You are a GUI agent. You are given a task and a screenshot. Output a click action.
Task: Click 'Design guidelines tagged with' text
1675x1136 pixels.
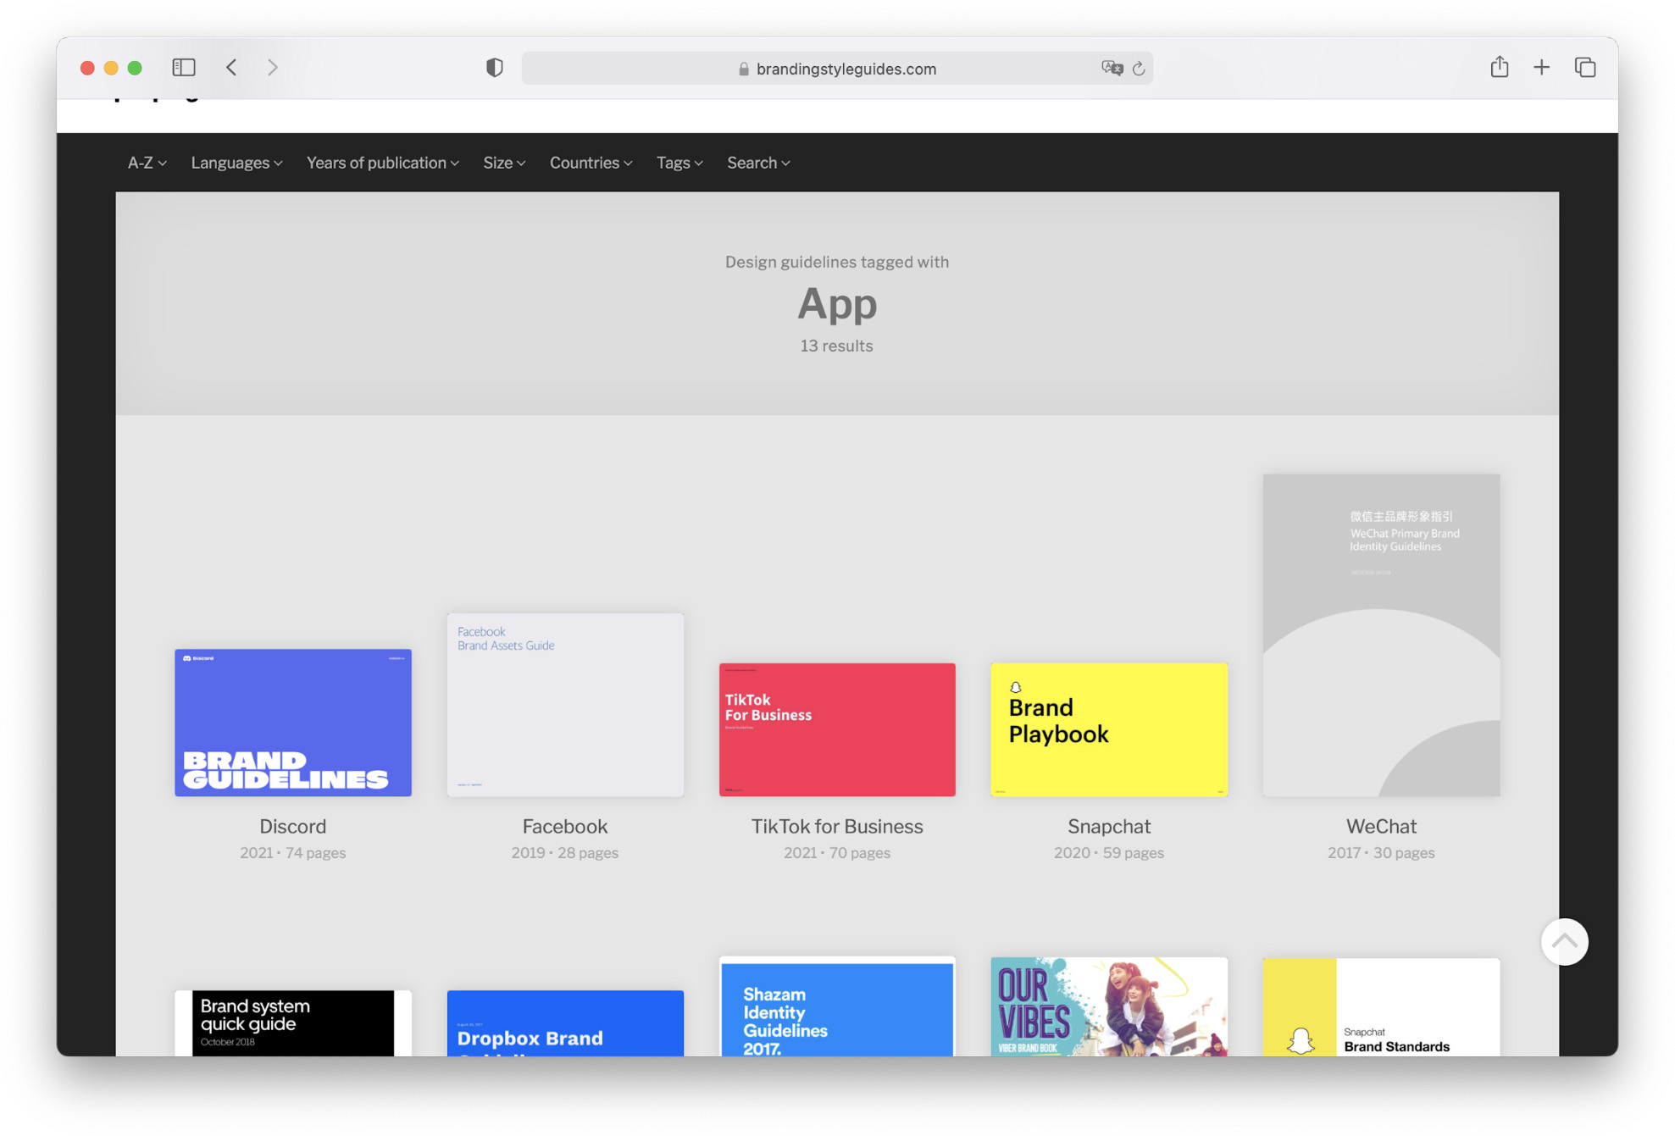[x=837, y=262]
